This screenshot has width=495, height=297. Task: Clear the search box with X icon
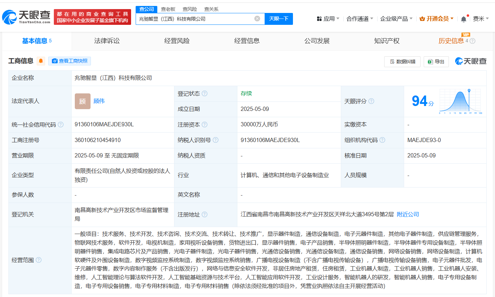coord(257,19)
